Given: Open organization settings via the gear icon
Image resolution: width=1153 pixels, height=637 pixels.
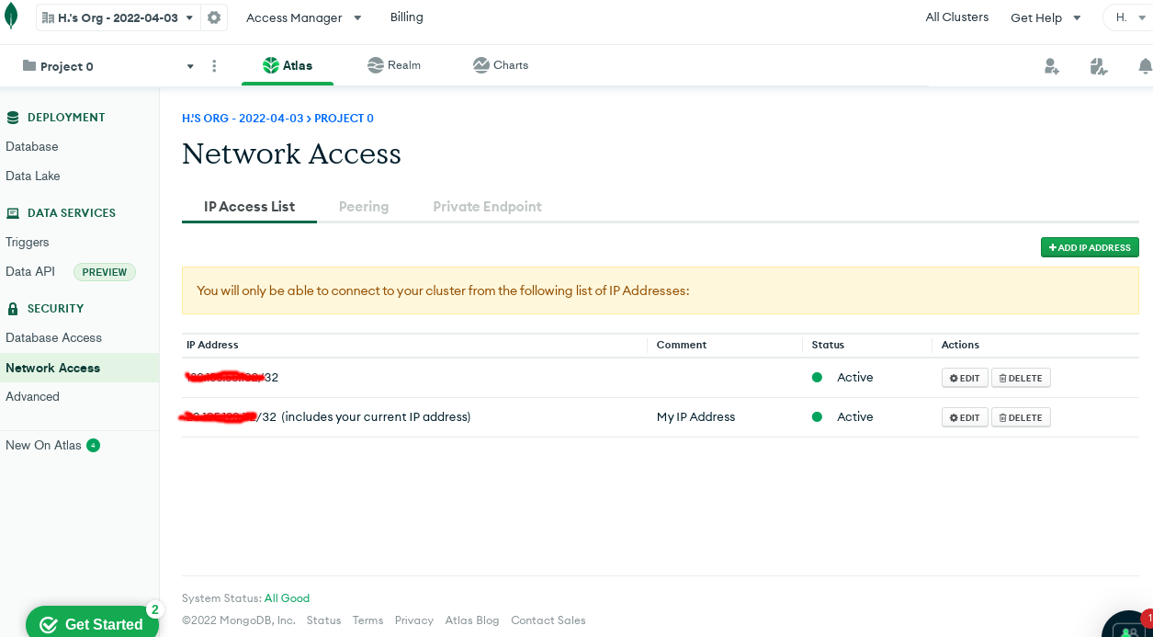Looking at the screenshot, I should (x=213, y=17).
